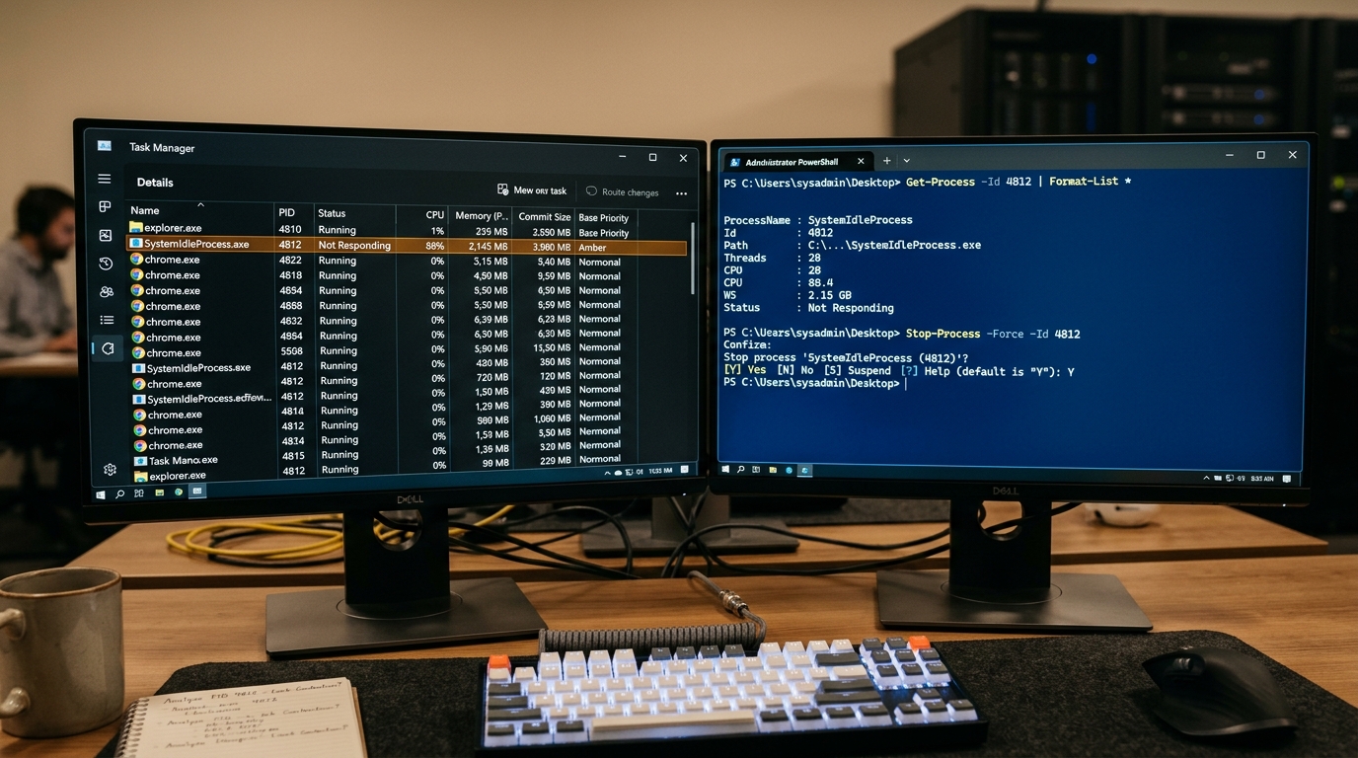Open the three-dot more options menu in Task Manager
This screenshot has width=1358, height=758.
pyautogui.click(x=681, y=193)
